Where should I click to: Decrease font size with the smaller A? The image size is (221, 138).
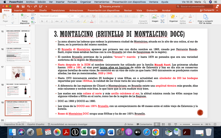[88, 16]
